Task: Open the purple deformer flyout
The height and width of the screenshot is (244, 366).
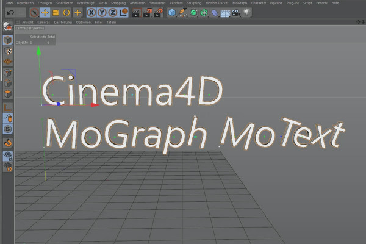Action: 215,13
